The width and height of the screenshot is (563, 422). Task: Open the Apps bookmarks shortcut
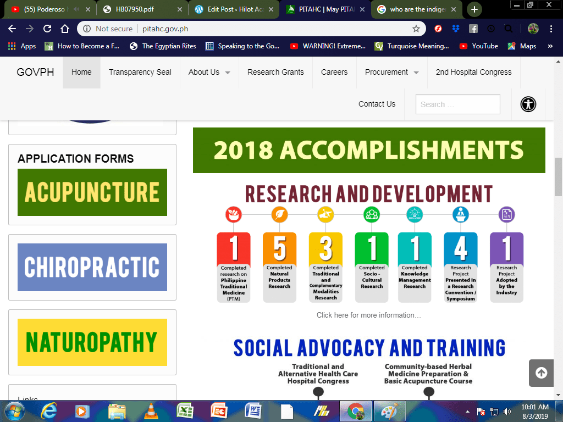click(x=22, y=46)
